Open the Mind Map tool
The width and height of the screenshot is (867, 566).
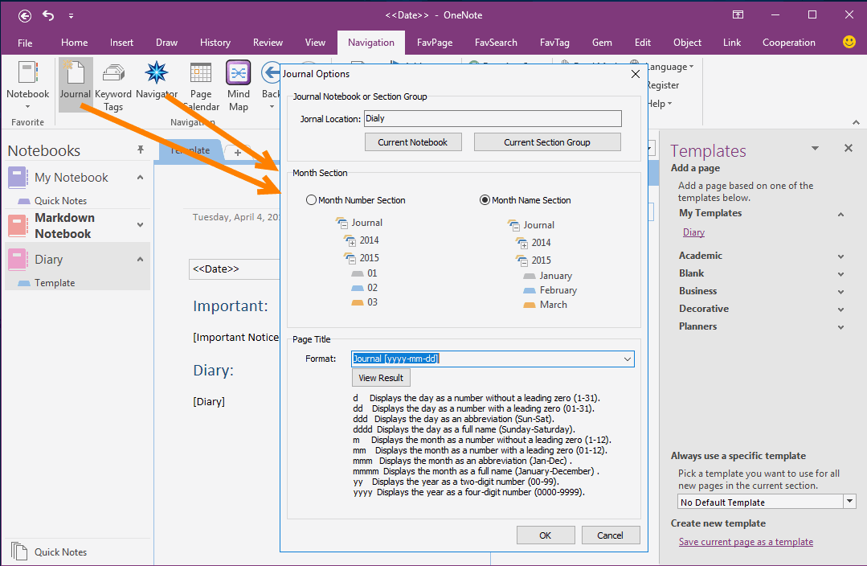239,73
